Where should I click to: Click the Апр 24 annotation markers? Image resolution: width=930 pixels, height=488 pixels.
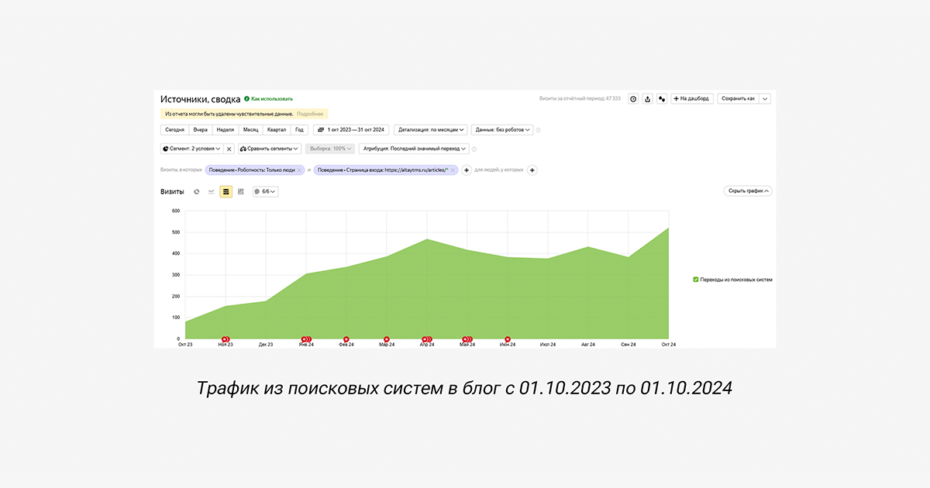point(427,339)
